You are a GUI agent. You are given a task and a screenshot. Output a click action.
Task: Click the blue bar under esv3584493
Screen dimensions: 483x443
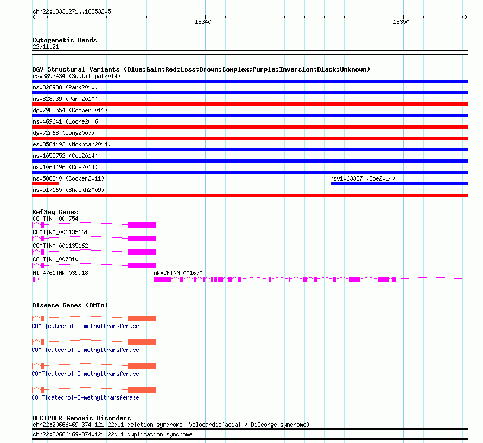click(x=250, y=150)
